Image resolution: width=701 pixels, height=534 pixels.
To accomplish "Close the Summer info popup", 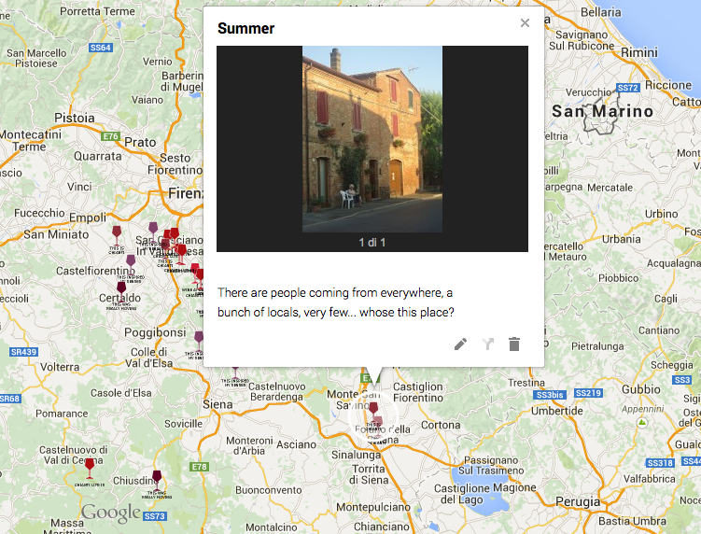I will (525, 22).
